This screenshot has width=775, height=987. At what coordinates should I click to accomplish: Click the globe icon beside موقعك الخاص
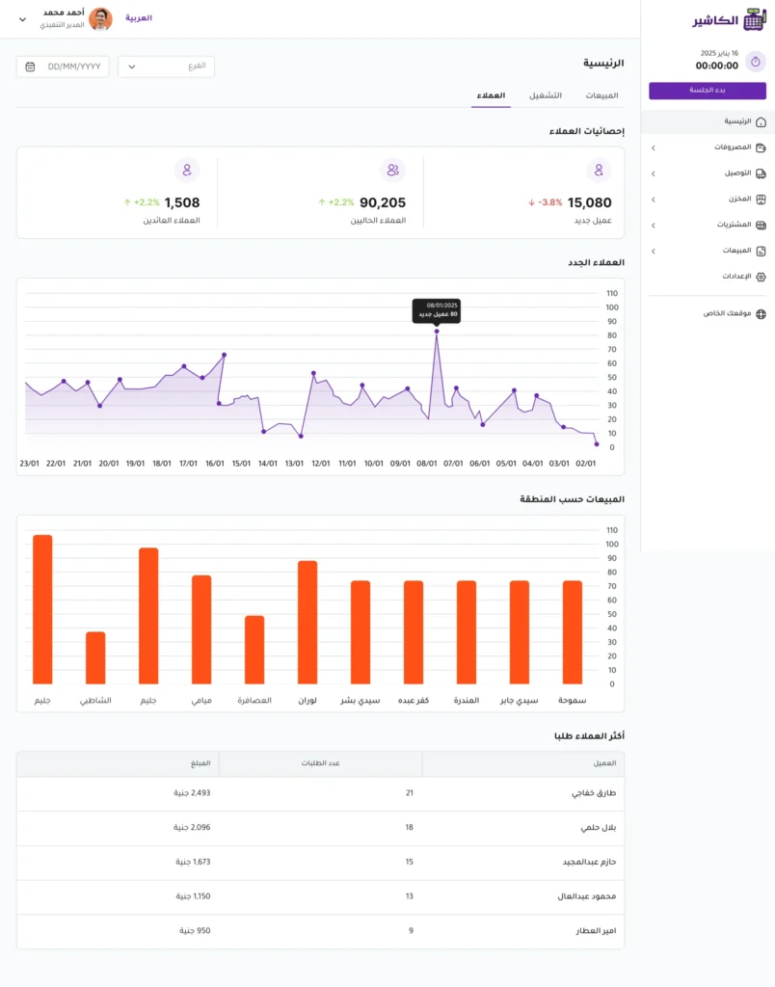761,314
